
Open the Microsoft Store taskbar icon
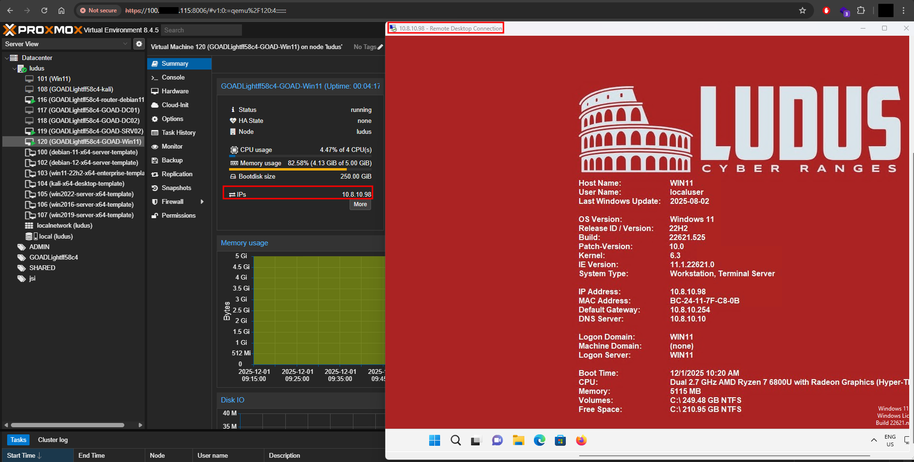coord(560,441)
